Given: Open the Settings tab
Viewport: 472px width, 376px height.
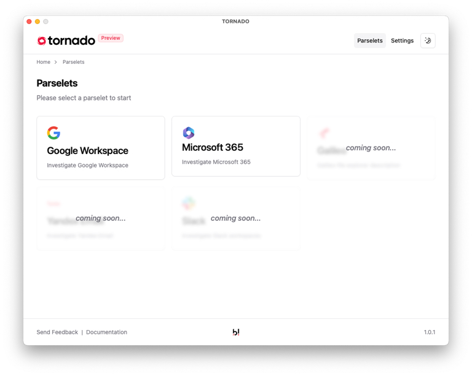Looking at the screenshot, I should tap(402, 40).
